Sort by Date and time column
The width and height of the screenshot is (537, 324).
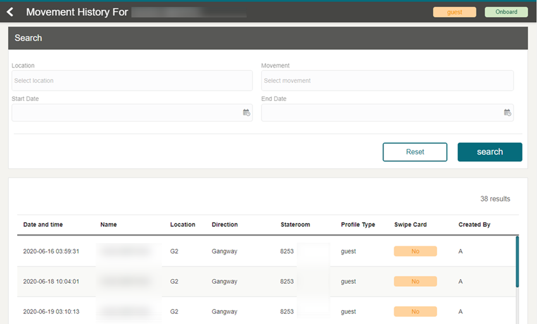click(x=43, y=224)
